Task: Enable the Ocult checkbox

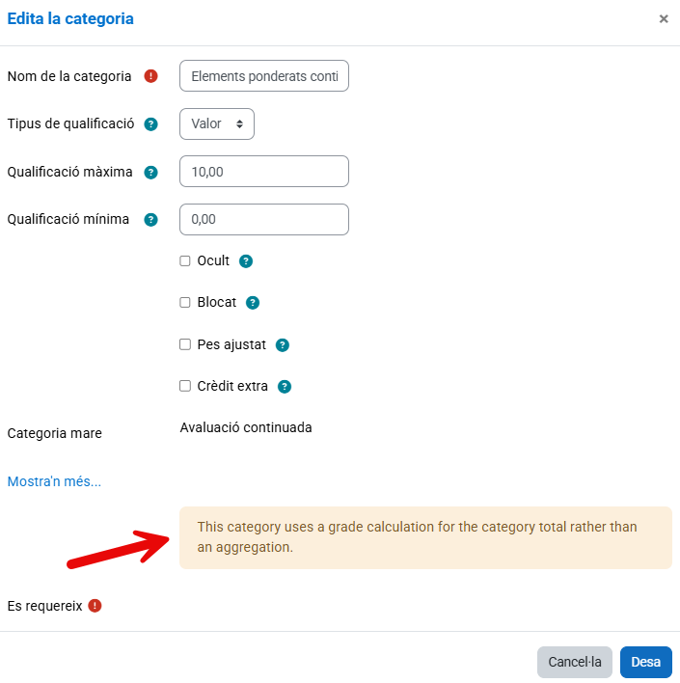Action: (x=185, y=260)
